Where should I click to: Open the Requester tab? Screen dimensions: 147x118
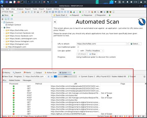point(100,15)
